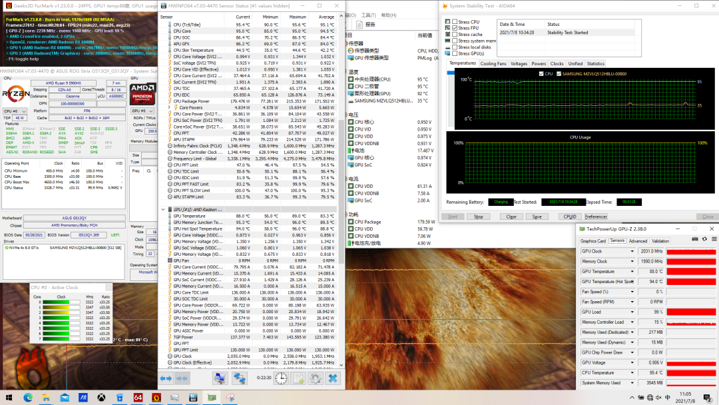Viewport: 719px width, 405px height.
Task: Close HWiNFO sensors with blue X icon
Action: [x=332, y=378]
